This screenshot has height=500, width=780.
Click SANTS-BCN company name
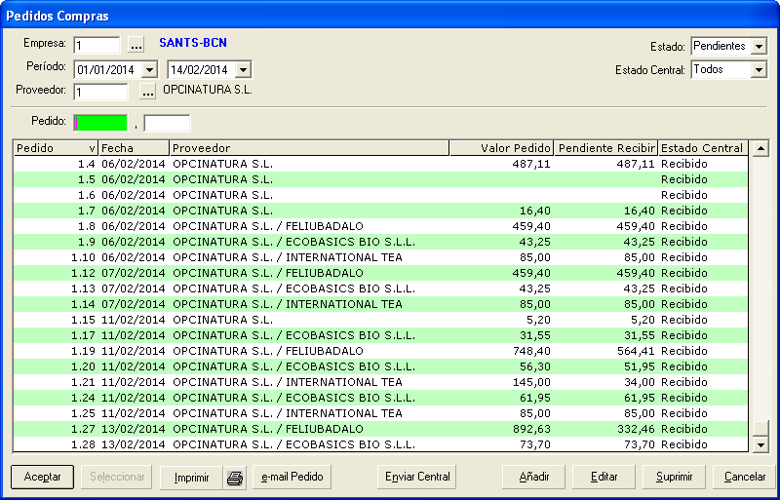coord(193,43)
